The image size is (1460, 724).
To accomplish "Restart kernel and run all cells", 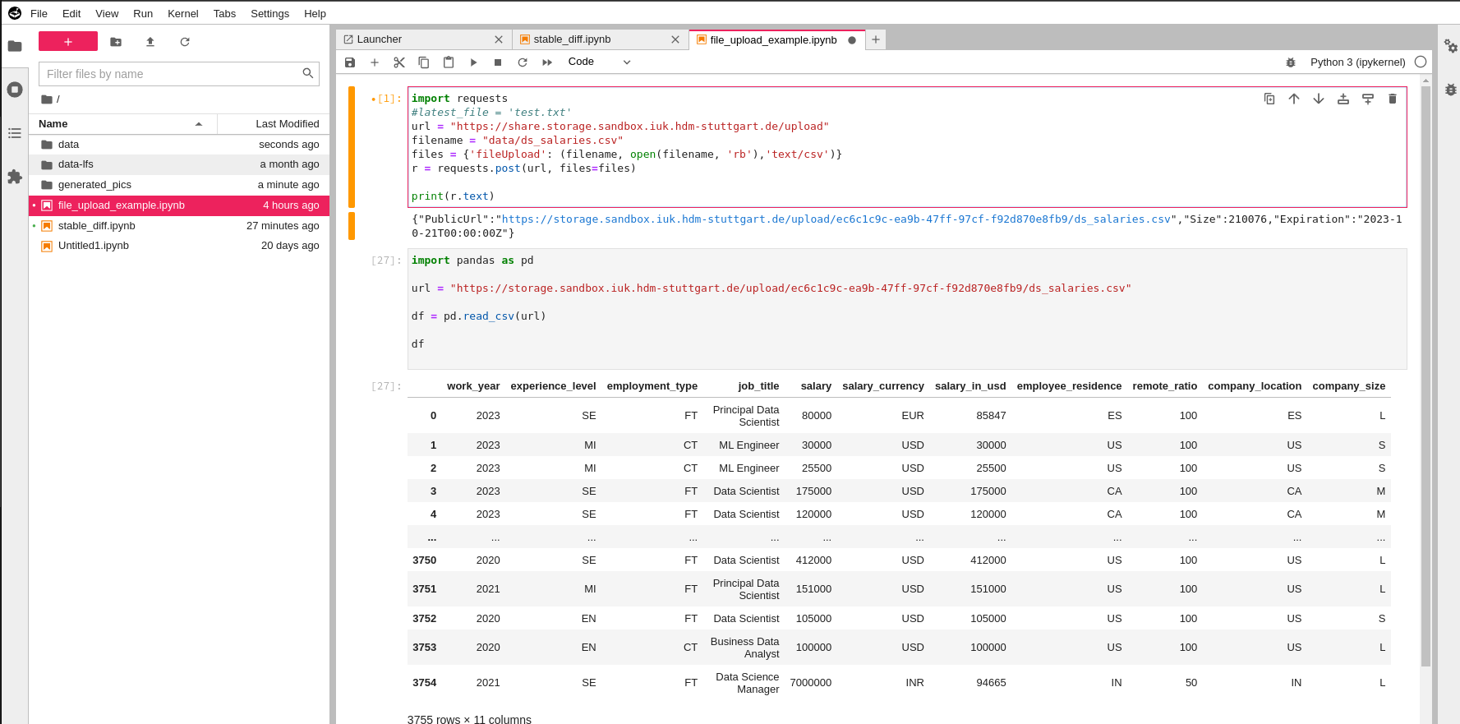I will [x=547, y=62].
